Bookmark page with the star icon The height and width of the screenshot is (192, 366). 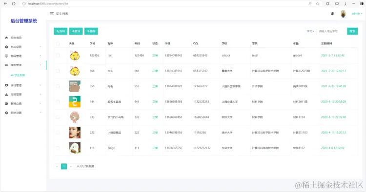pos(318,4)
